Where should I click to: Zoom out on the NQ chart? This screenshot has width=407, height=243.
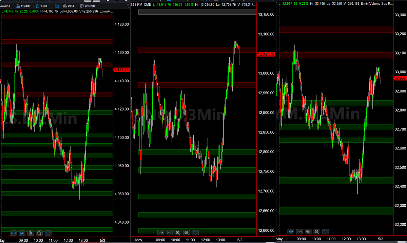[186, 232]
